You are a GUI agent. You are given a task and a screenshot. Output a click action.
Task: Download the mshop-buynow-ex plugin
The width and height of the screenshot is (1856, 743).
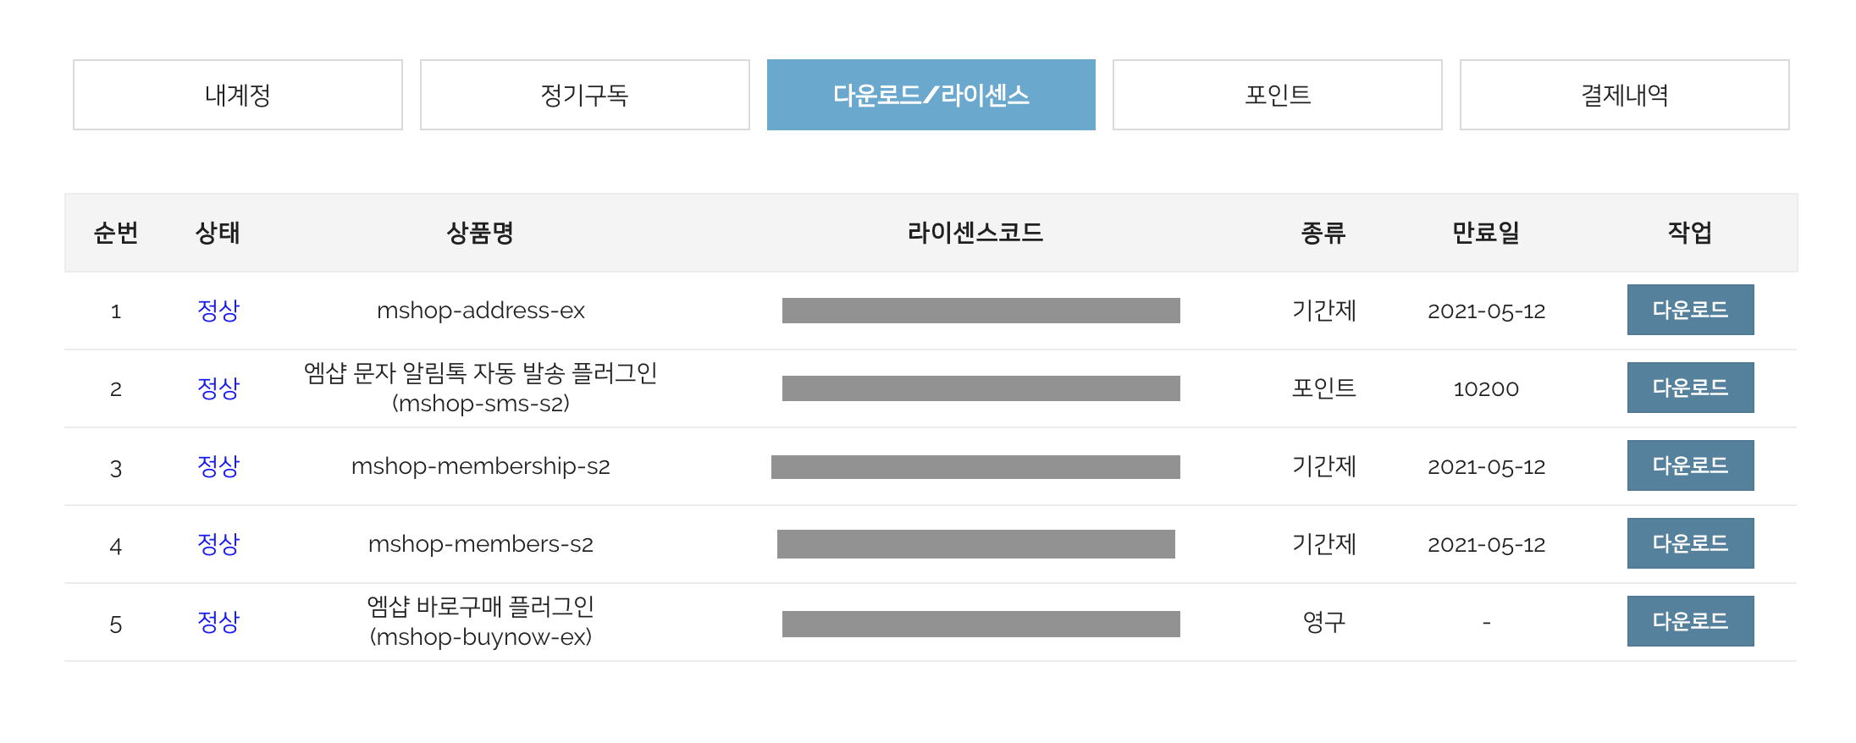click(1691, 621)
